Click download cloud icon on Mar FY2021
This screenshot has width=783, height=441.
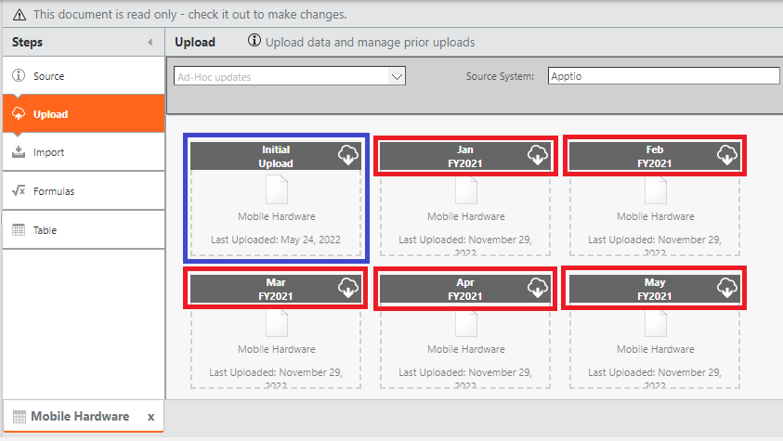348,288
